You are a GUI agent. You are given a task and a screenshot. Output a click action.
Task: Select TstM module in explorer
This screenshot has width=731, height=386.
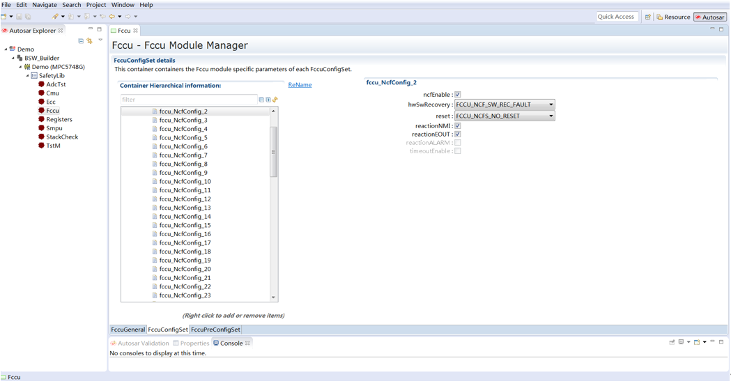point(53,146)
